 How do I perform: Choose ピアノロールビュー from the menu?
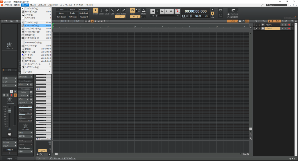pos(36,26)
